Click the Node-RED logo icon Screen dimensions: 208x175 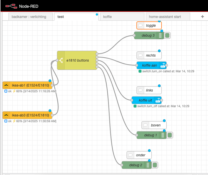point(11,6)
